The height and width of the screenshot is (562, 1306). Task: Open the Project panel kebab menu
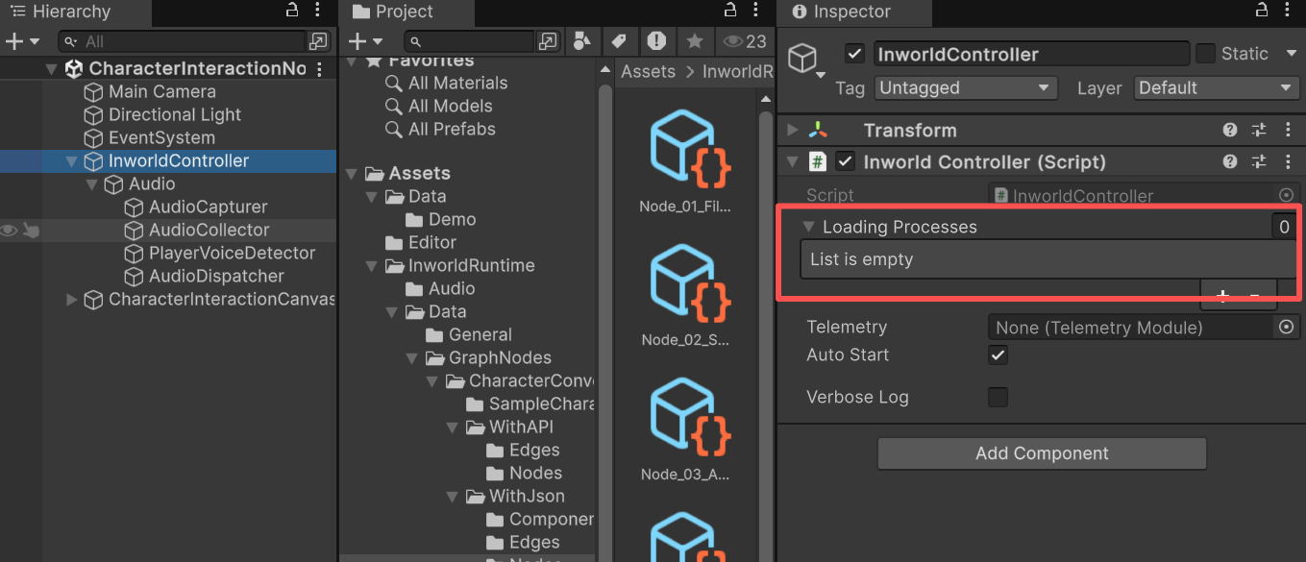pyautogui.click(x=755, y=12)
